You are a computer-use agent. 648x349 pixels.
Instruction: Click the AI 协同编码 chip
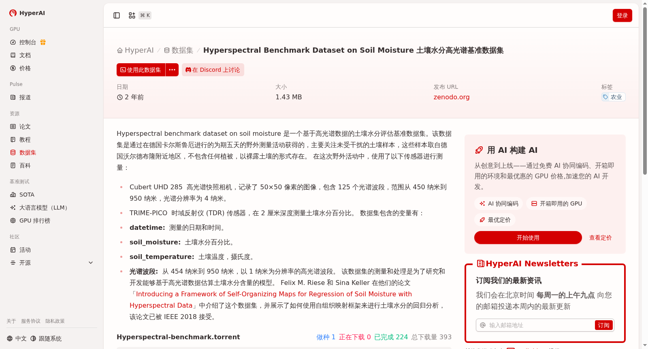pos(499,203)
